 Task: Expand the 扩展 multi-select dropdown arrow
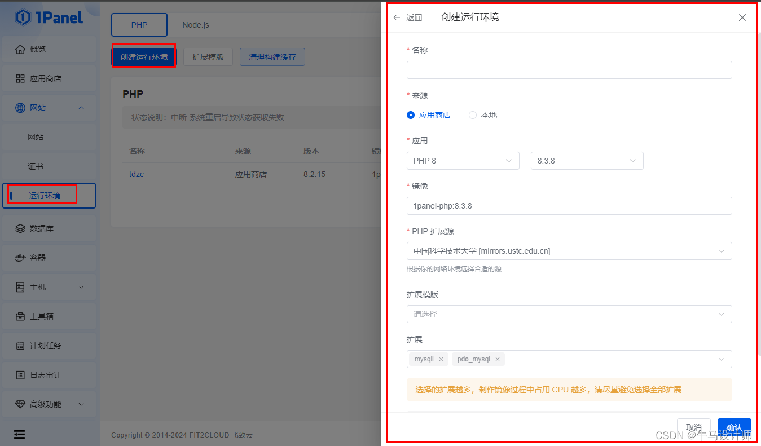pos(722,359)
